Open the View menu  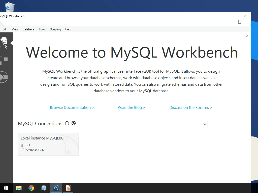(x=15, y=29)
